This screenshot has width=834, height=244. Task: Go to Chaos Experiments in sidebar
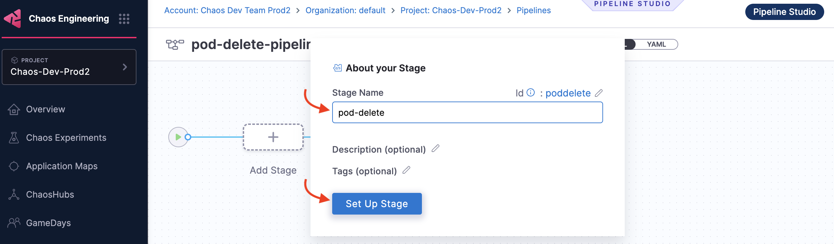66,138
